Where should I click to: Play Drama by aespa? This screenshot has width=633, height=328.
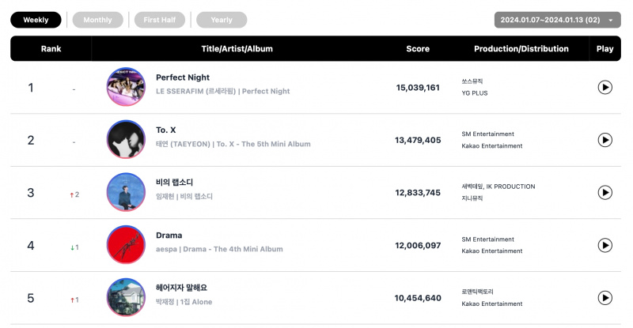pos(605,245)
